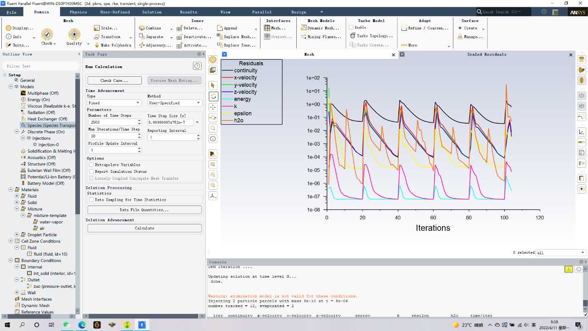Check the Report Simulation Status option

[91, 171]
